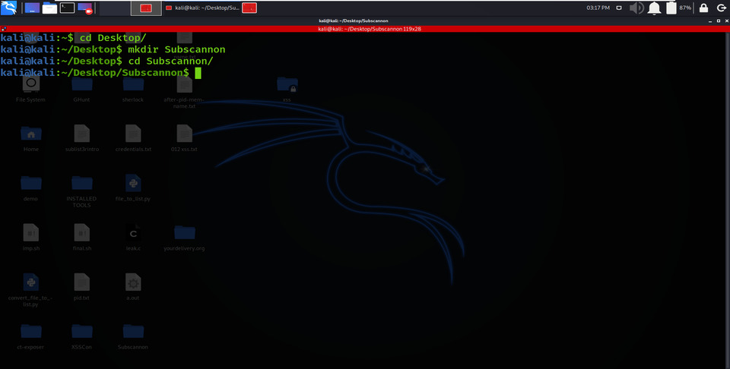Open the clock showing 03:17 PM

pos(598,8)
